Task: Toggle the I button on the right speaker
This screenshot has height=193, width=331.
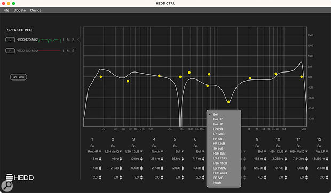Action: 63,51
